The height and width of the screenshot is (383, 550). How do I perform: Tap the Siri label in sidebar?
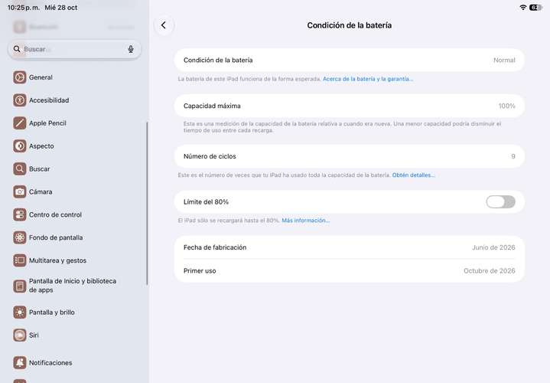click(x=34, y=335)
